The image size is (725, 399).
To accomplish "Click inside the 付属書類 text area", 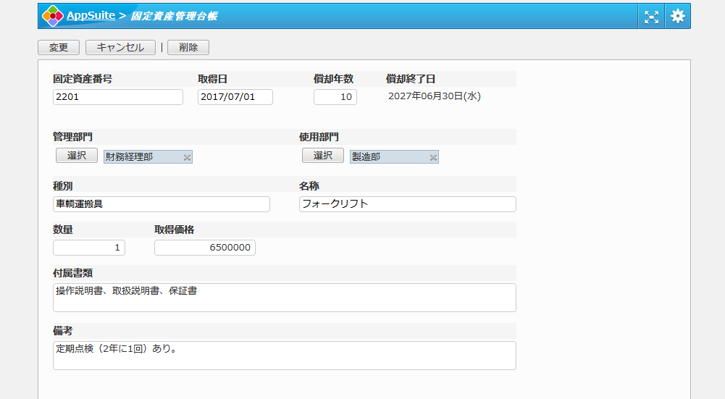I will click(x=284, y=297).
